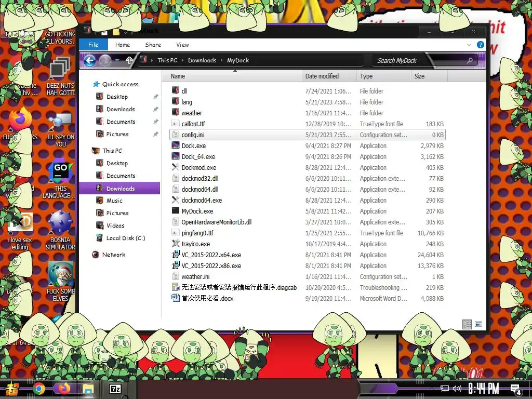The height and width of the screenshot is (399, 532).
Task: Select highlighted Downloads under This PC
Action: (119, 188)
